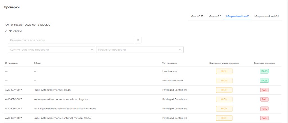
Task: Click AVD-KSV-0017 ID in daemonset-cilium row
Action: pos(13,90)
